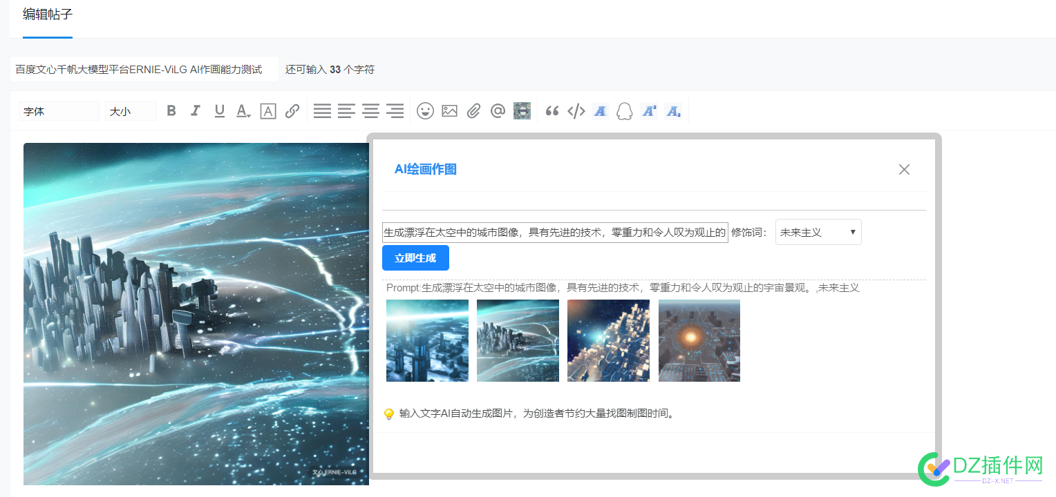Image resolution: width=1056 pixels, height=497 pixels.
Task: Open the 大小 size dropdown
Action: point(131,111)
